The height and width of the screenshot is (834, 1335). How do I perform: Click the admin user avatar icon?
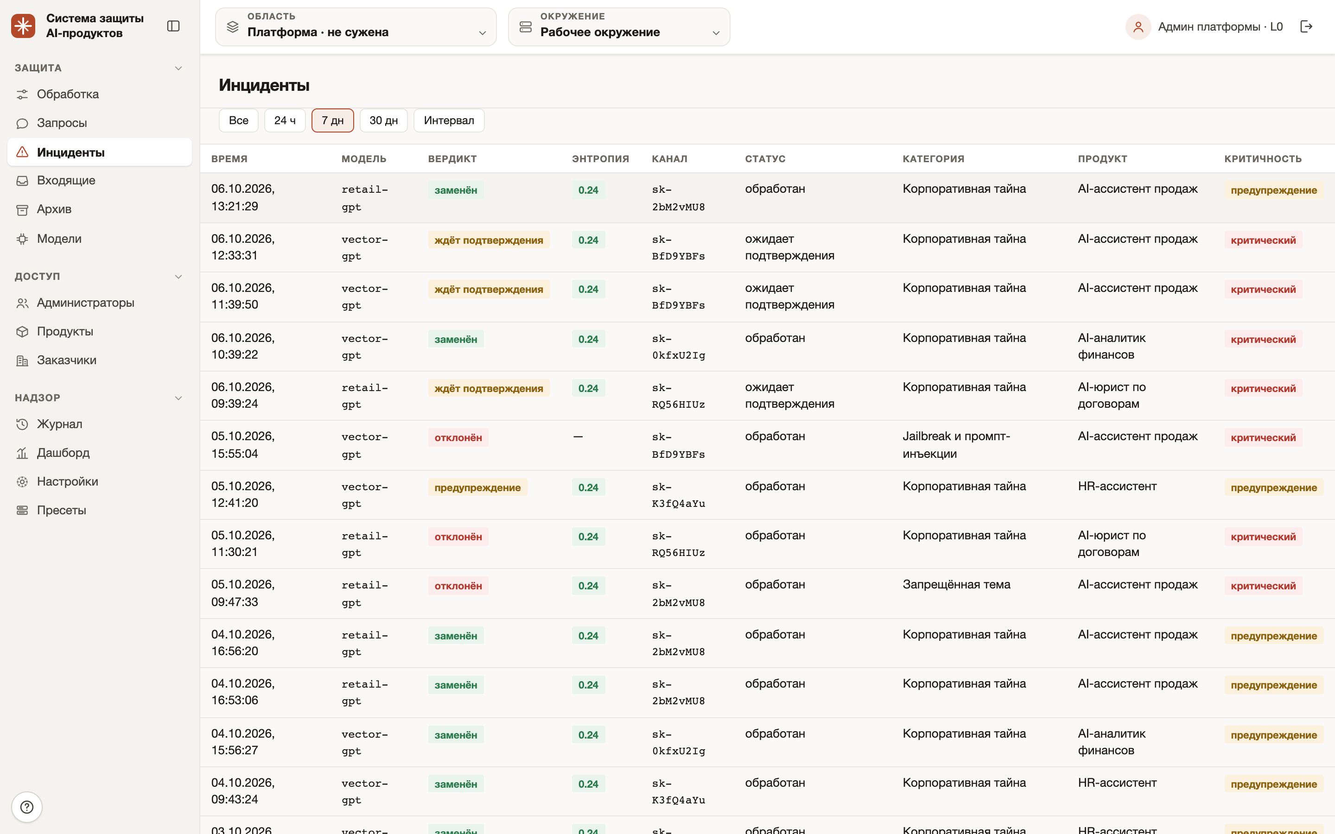tap(1138, 26)
